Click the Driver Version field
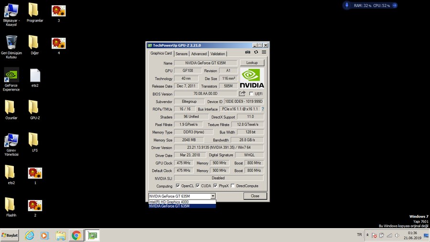The height and width of the screenshot is (242, 430). click(219, 147)
